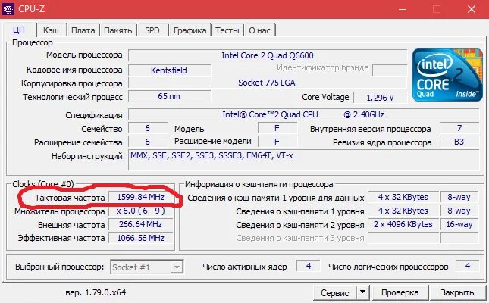Click the 2 x 4096 KBytes L2 value

point(403,224)
